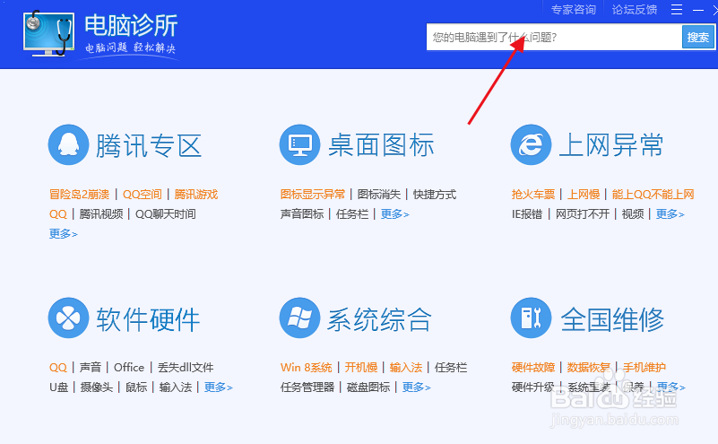Select the 快捷方式 link

[435, 195]
